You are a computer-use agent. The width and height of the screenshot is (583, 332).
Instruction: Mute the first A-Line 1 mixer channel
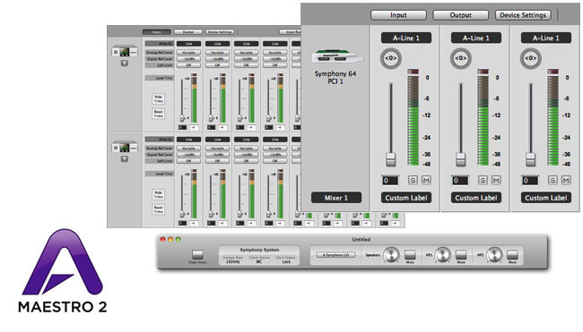[426, 180]
